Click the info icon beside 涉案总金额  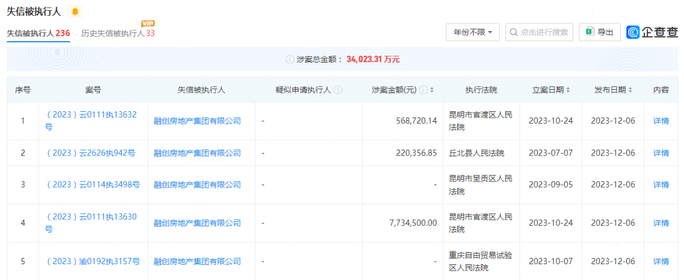pyautogui.click(x=289, y=59)
